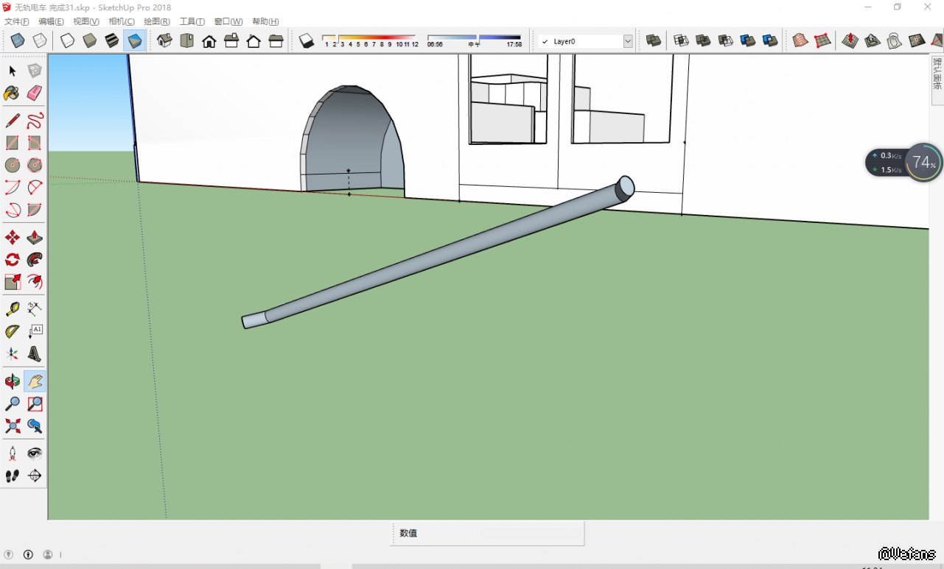Image resolution: width=944 pixels, height=569 pixels.
Task: Toggle shadows display button
Action: [x=307, y=41]
